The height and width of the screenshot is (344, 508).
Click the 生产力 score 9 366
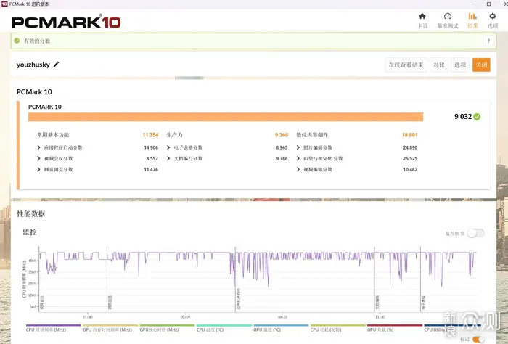282,135
